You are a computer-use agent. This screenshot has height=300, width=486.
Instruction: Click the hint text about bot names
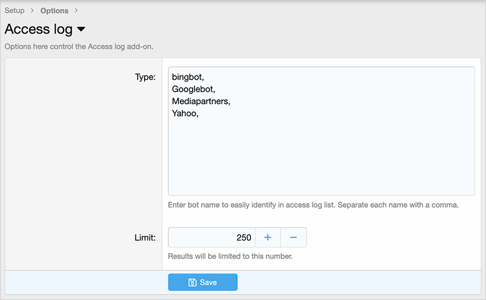pyautogui.click(x=313, y=205)
